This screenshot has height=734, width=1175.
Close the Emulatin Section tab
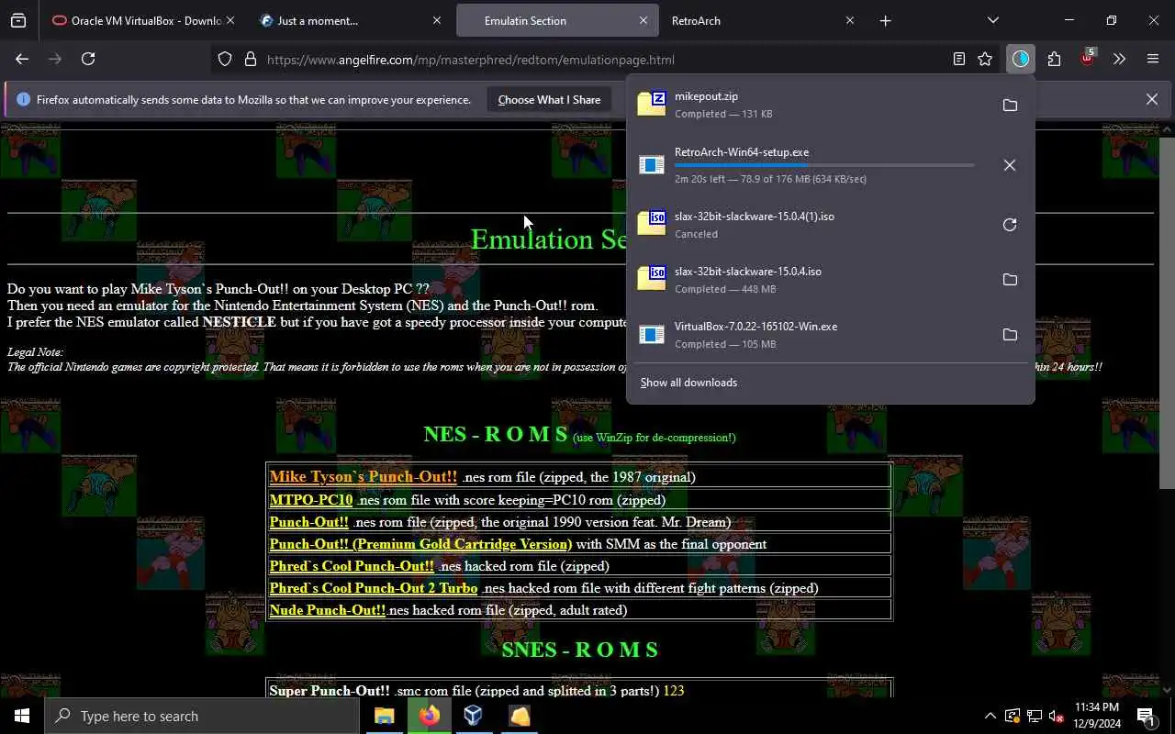(x=643, y=20)
